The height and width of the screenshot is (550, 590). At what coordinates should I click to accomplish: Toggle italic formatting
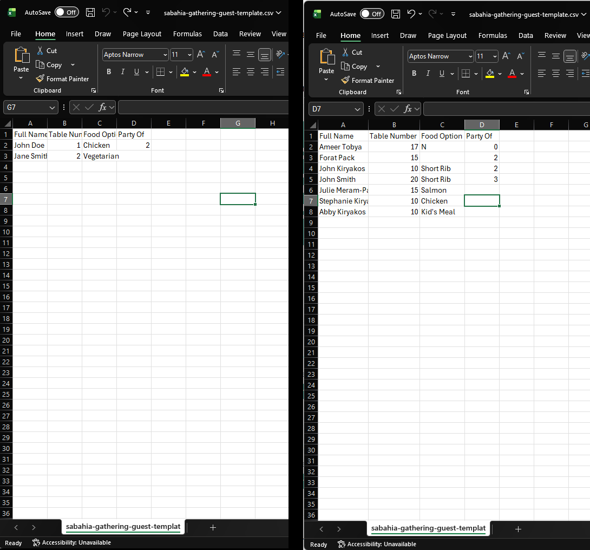tap(123, 71)
